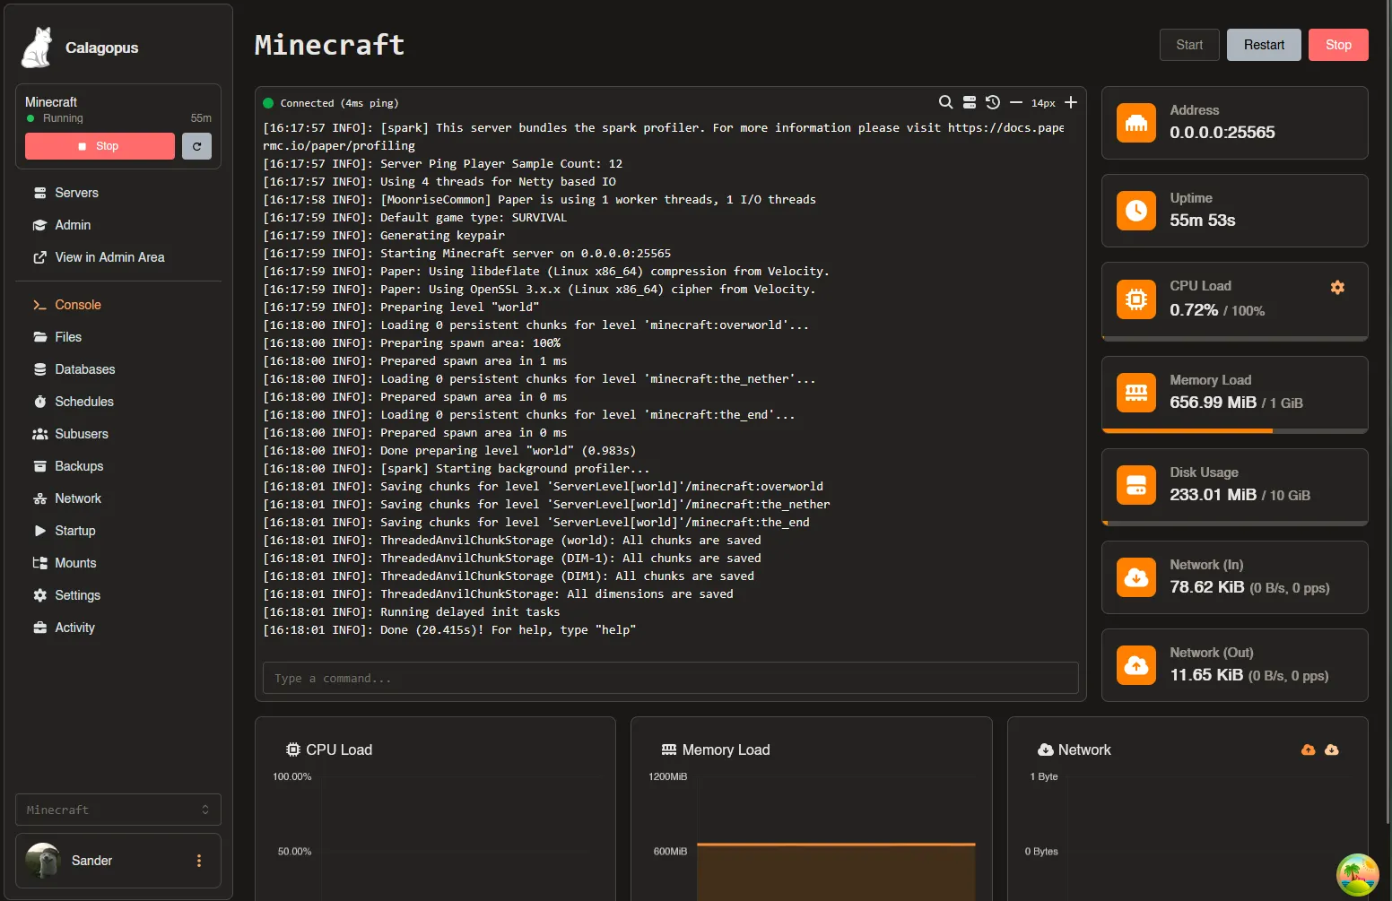
Task: Click the Memory Load chart heading
Action: tap(716, 749)
